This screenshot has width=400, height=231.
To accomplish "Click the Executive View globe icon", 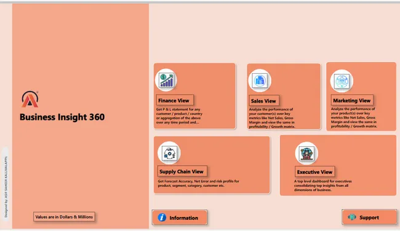I will coord(306,154).
